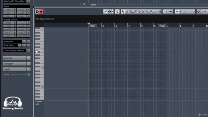This screenshot has width=208, height=117.
Task: Select the Time Warp tool
Action: click(x=159, y=12)
